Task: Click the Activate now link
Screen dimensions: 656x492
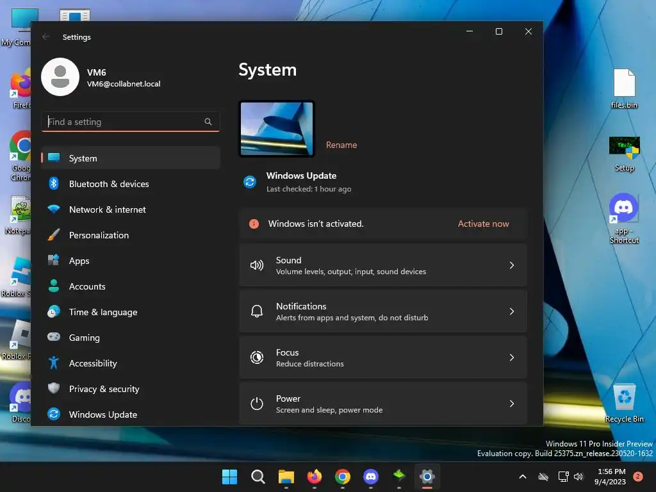Action: click(x=483, y=224)
